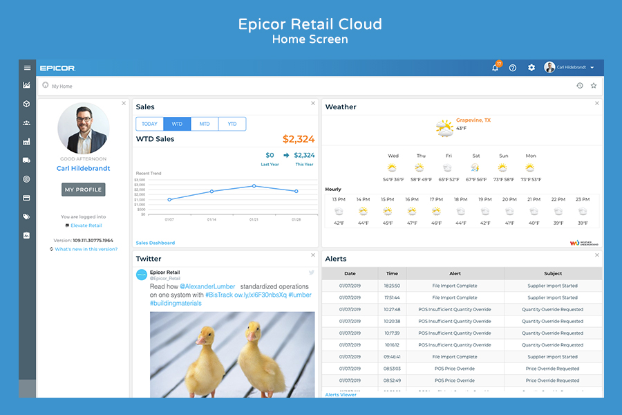Open the Carl Hildebrandt user dropdown
Viewport: 622px width, 415px height.
click(570, 68)
